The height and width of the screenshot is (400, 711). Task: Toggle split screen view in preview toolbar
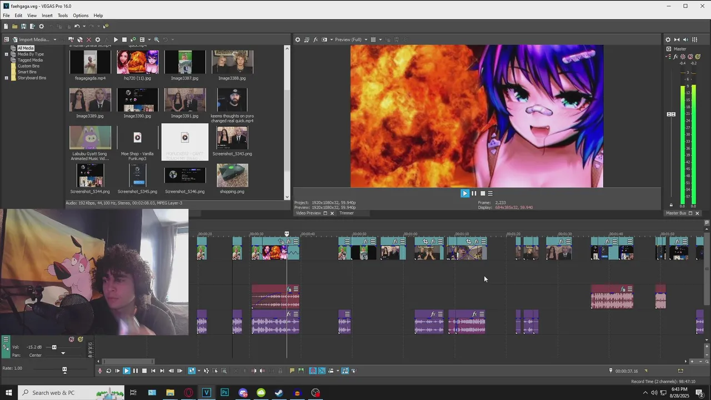click(x=324, y=39)
